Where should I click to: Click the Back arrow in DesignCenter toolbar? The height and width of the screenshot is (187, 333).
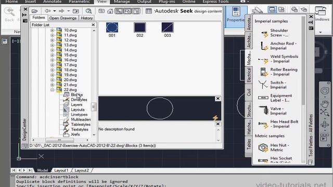click(47, 11)
